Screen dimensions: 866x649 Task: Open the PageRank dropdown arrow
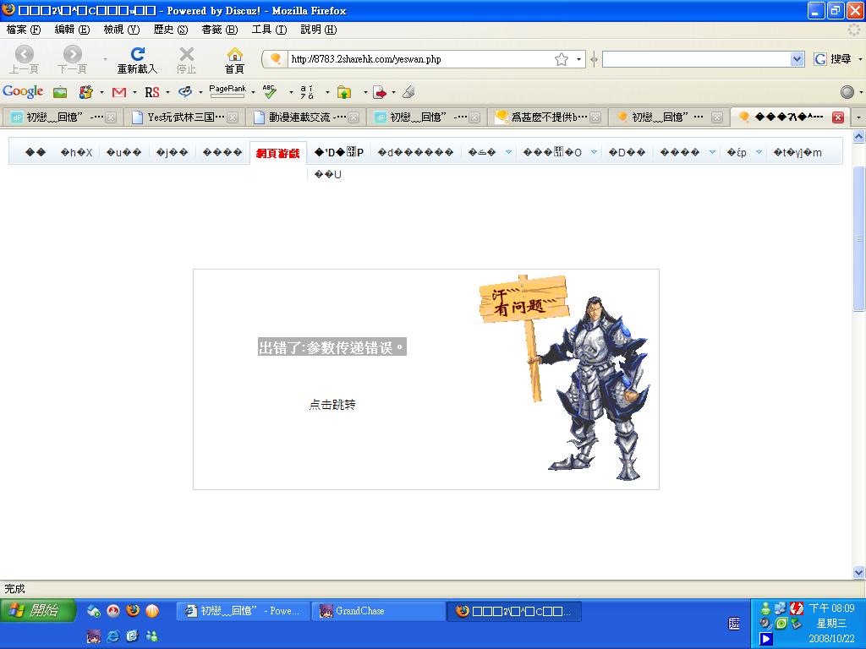click(x=253, y=92)
